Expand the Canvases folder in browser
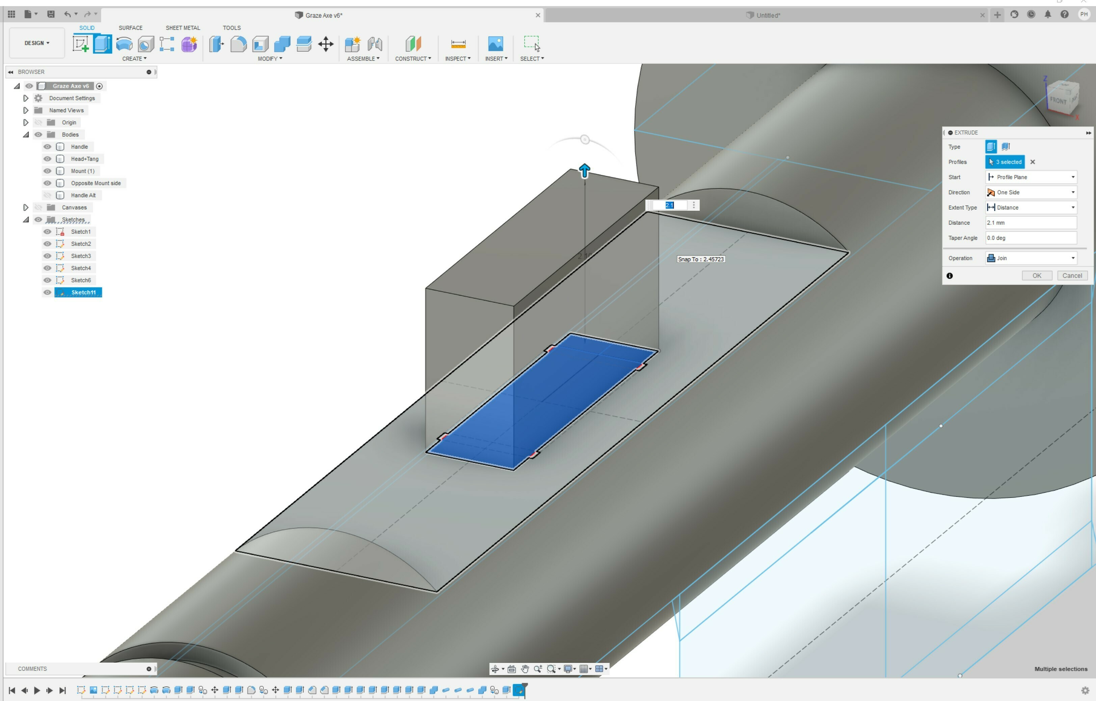The image size is (1096, 701). click(x=26, y=208)
